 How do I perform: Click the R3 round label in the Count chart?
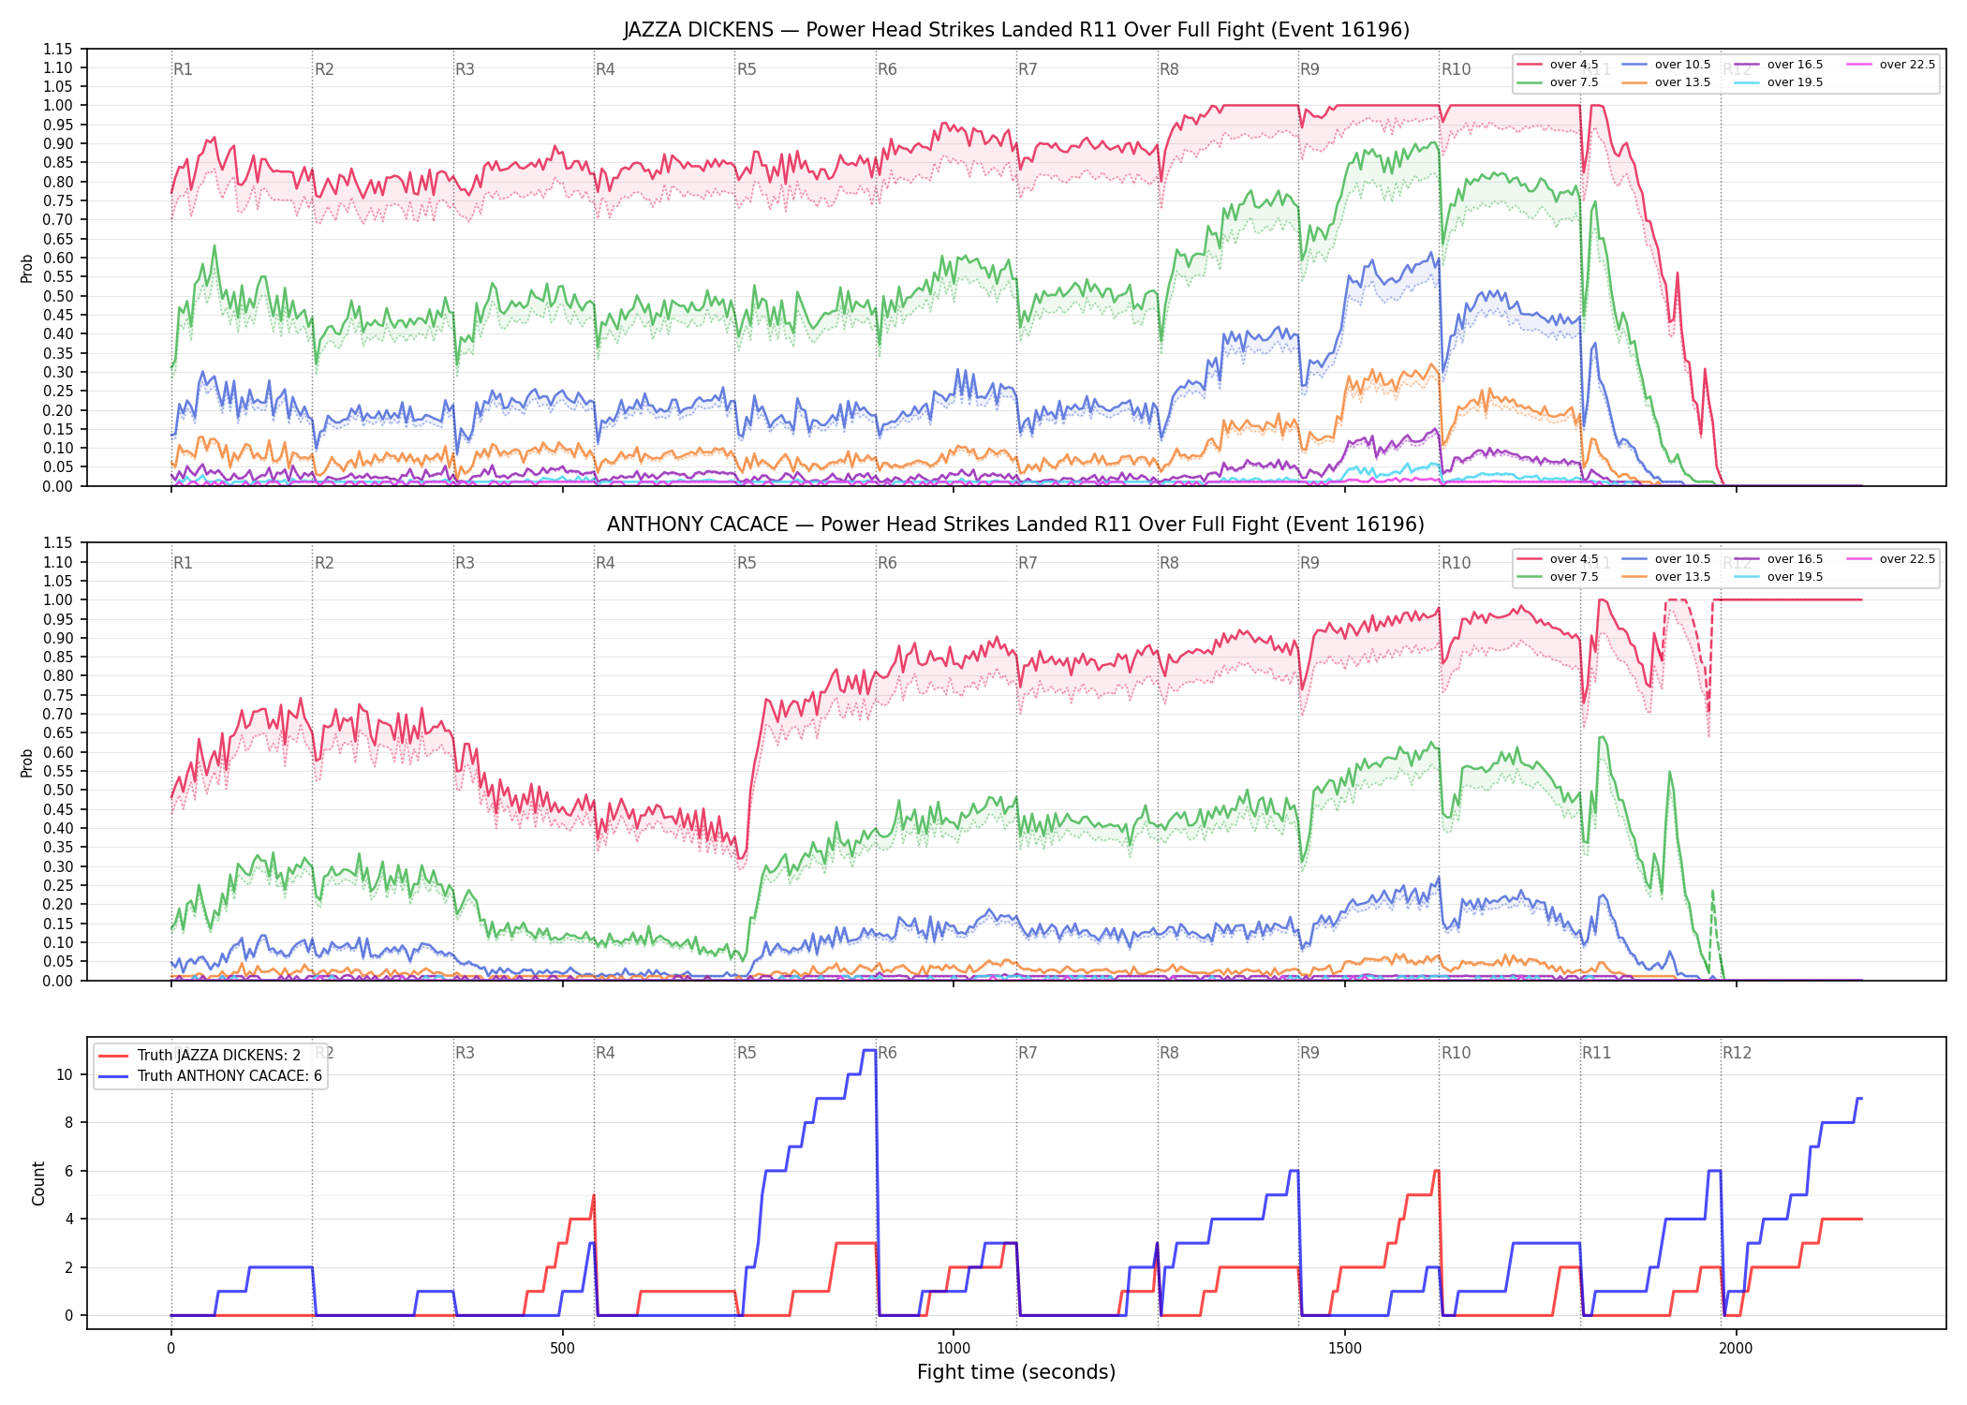465,1053
